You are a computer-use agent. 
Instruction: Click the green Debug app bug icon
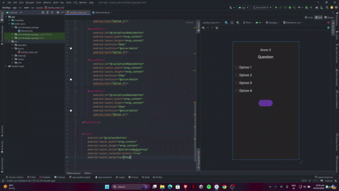tap(290, 7)
